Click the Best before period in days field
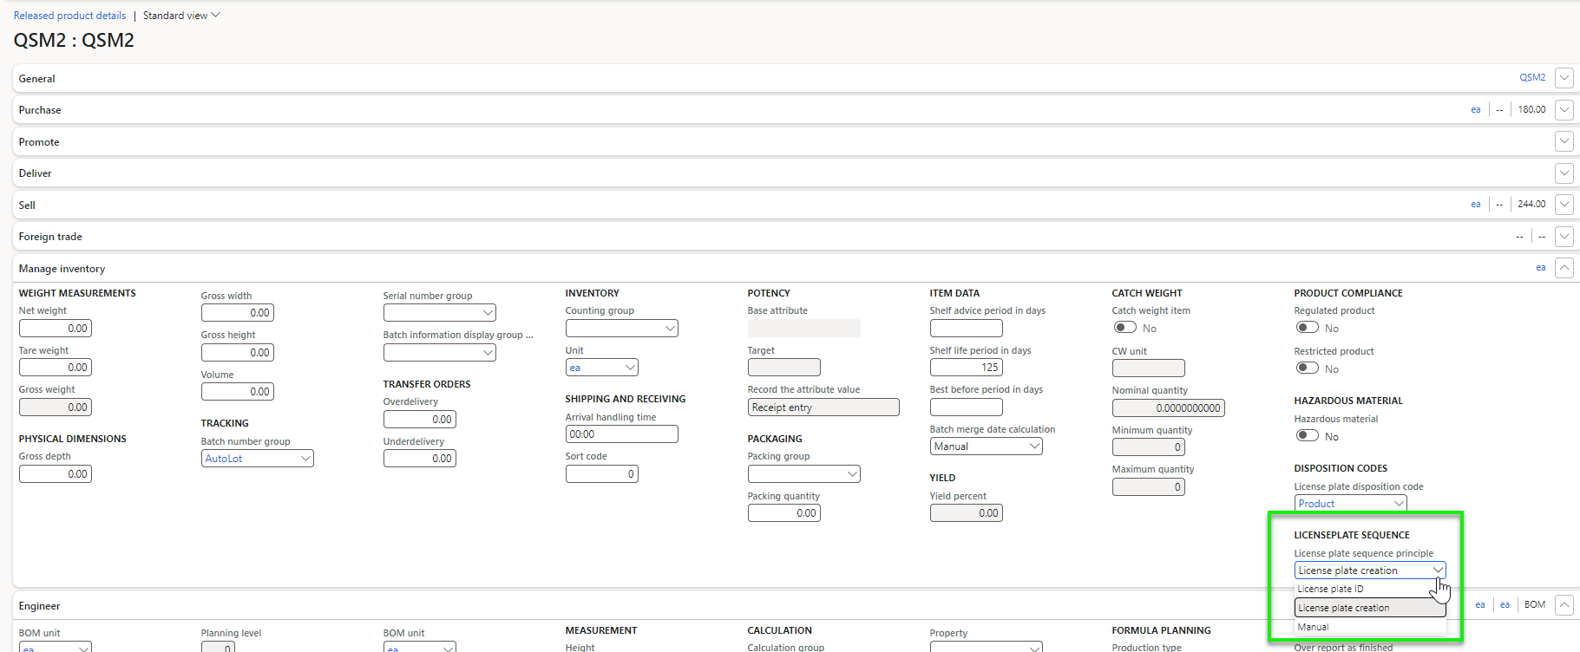The image size is (1580, 652). (967, 407)
